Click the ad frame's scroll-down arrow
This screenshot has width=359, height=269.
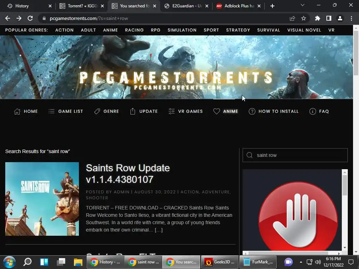345,248
